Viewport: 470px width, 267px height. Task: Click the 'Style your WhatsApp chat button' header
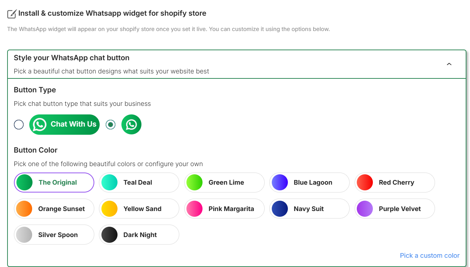pyautogui.click(x=237, y=64)
